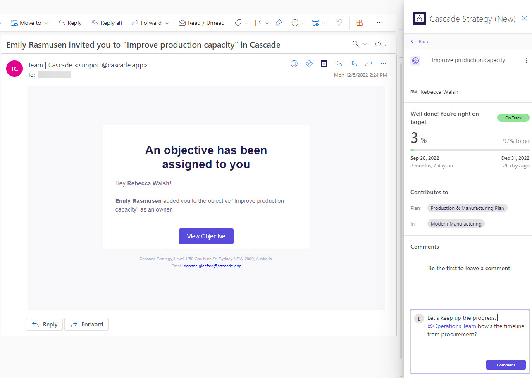
Task: Click the Categorize tag icon
Action: (x=238, y=23)
